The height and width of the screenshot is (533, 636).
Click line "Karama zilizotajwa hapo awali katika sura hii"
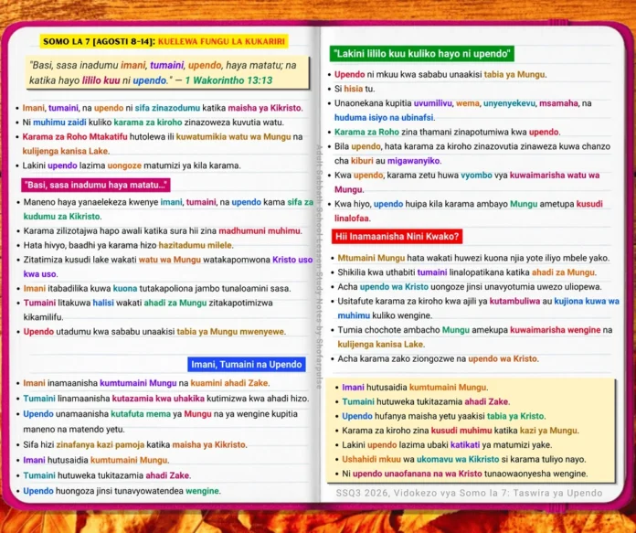click(x=163, y=231)
